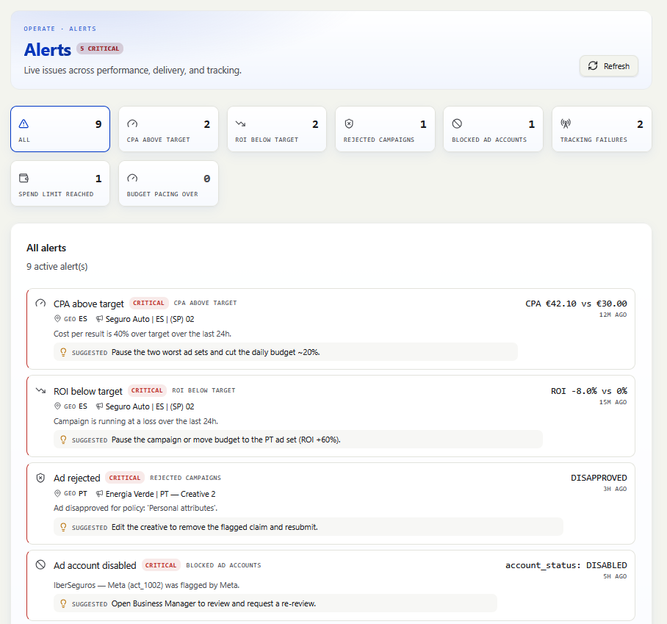Viewport: 667px width, 624px height.
Task: Click 'account_status: DISABLED' value
Action: pyautogui.click(x=566, y=565)
